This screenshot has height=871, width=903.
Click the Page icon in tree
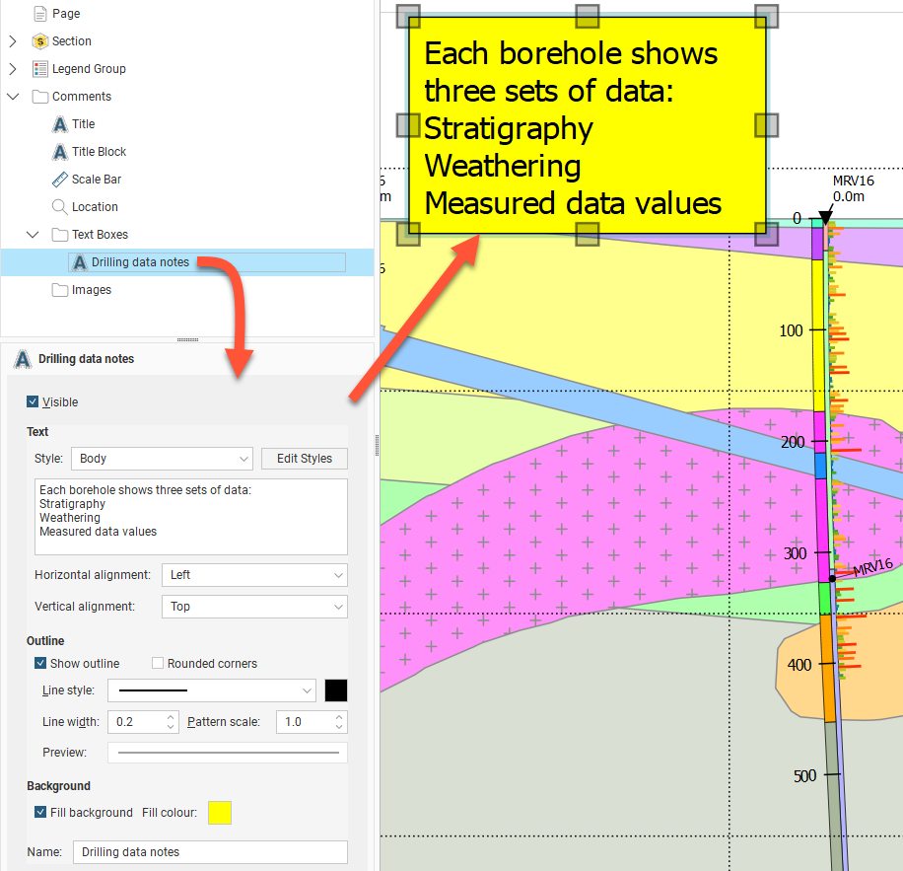coord(40,14)
